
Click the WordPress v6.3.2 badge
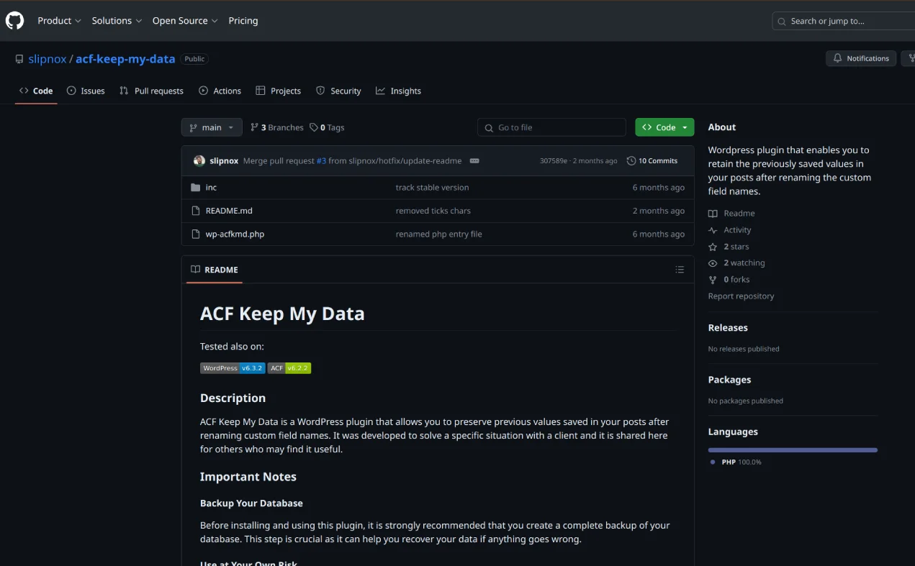233,368
